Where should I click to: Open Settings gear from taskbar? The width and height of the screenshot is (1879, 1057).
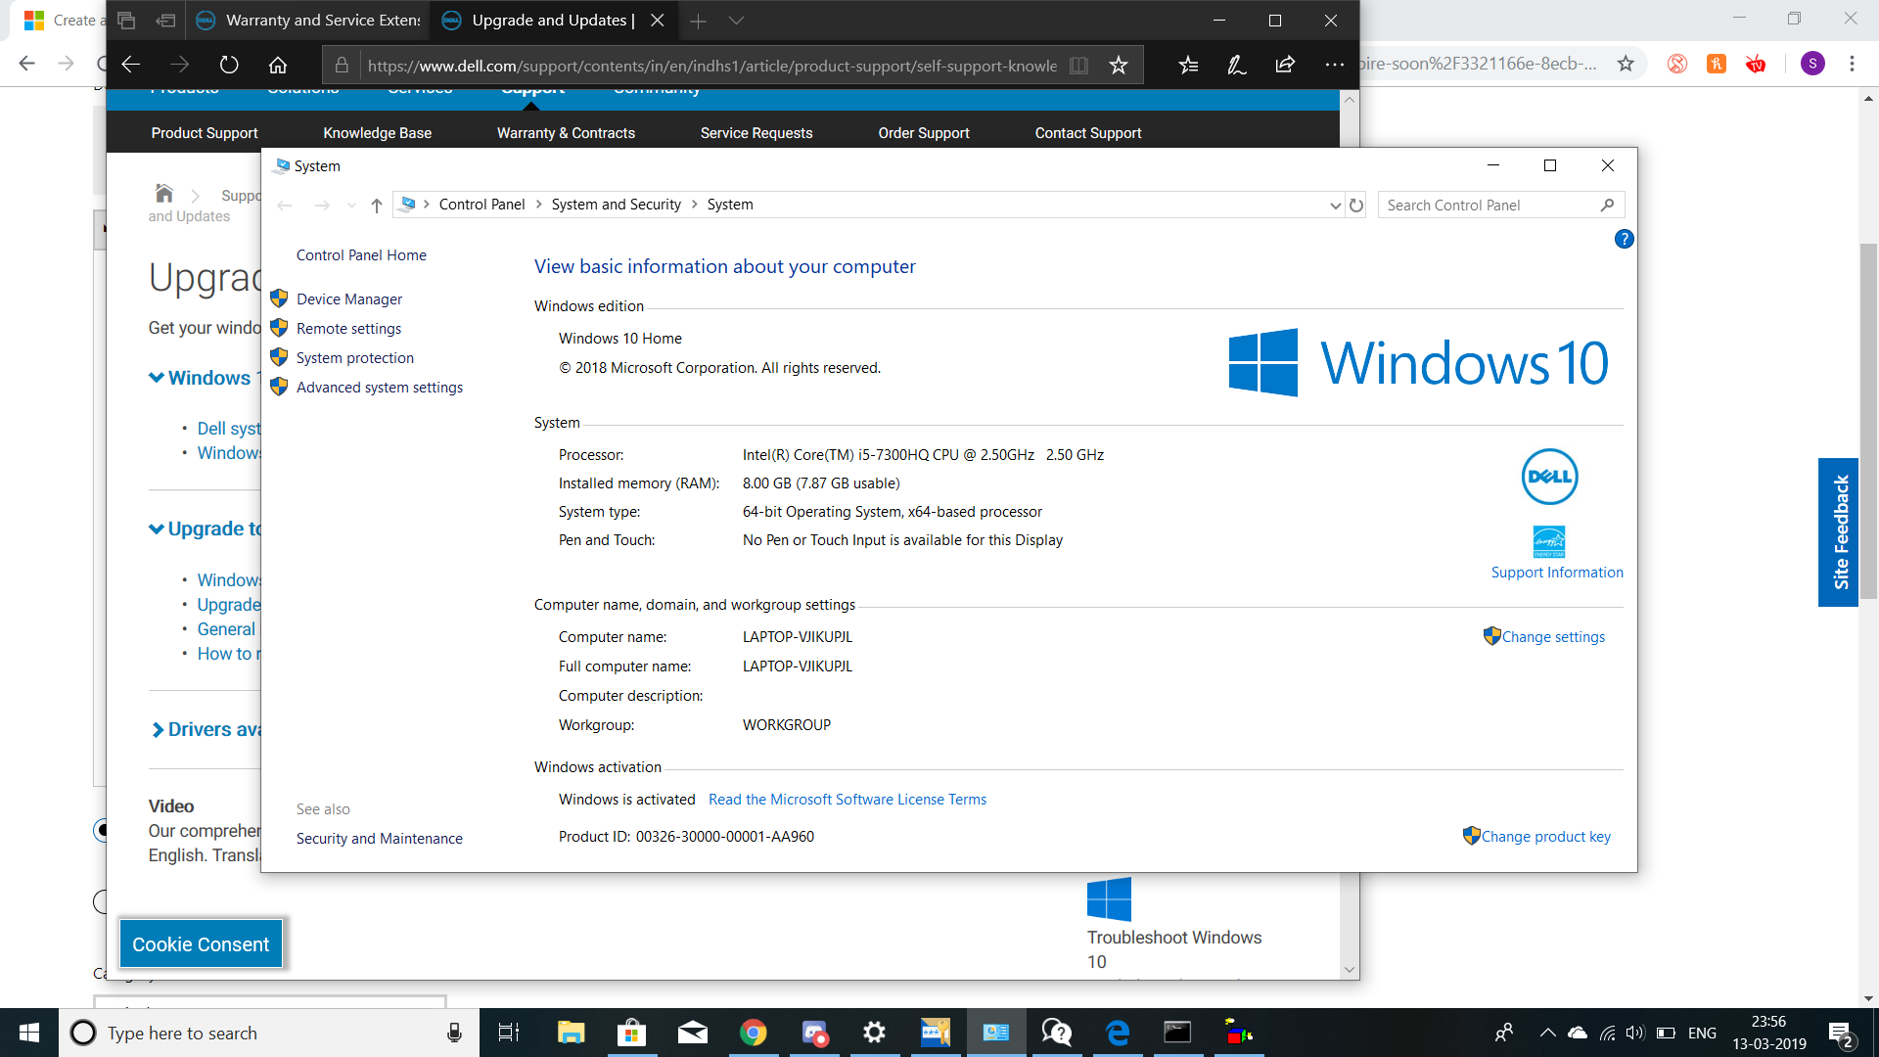874,1033
